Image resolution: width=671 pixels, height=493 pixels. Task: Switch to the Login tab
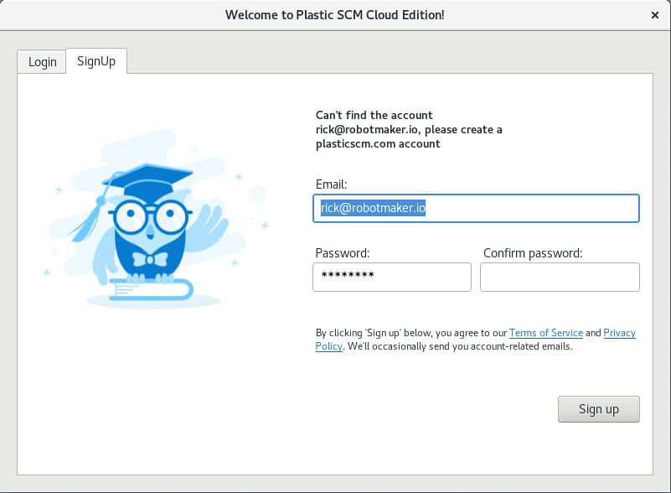point(41,60)
